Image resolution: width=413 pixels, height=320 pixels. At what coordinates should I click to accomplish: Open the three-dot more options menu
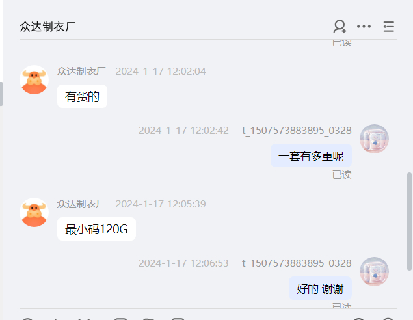pyautogui.click(x=364, y=26)
